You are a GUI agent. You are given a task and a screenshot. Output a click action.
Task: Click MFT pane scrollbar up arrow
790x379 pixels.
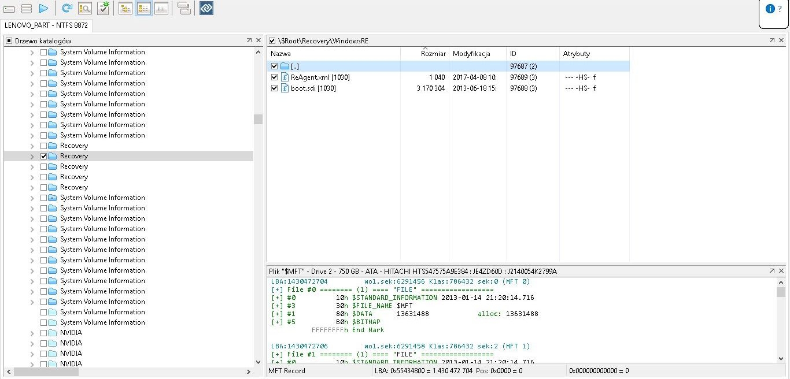coord(781,282)
